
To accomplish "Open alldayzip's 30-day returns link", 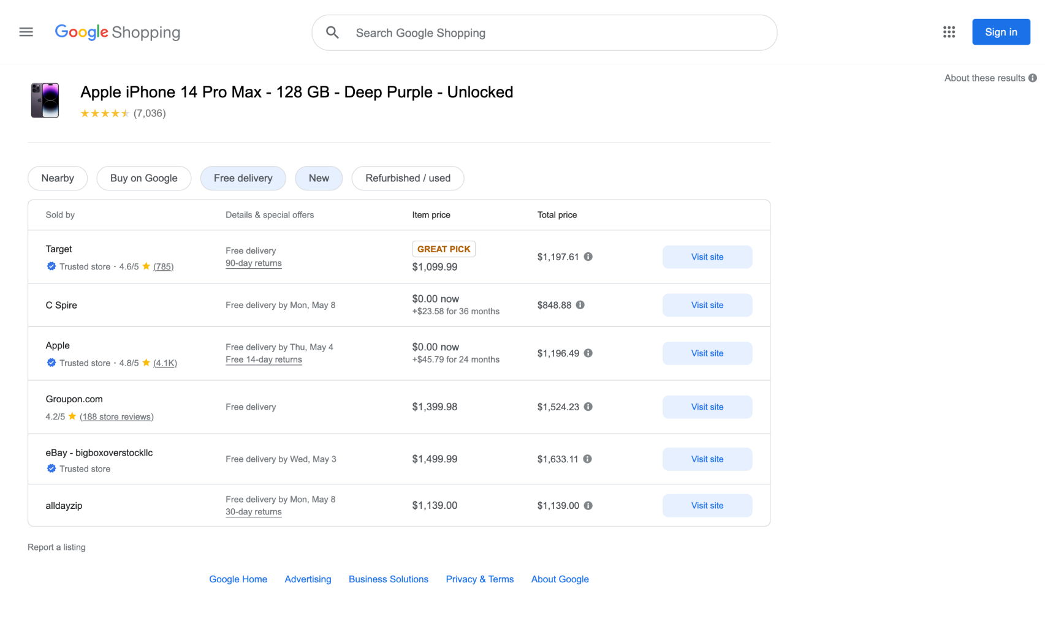I will pos(254,512).
